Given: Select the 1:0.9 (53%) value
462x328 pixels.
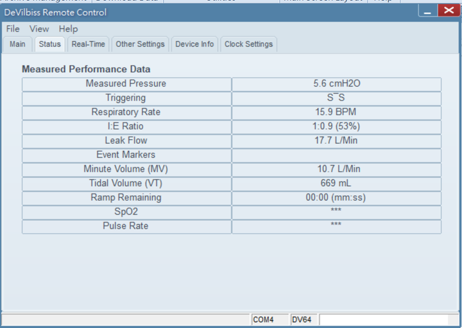Looking at the screenshot, I should (336, 126).
